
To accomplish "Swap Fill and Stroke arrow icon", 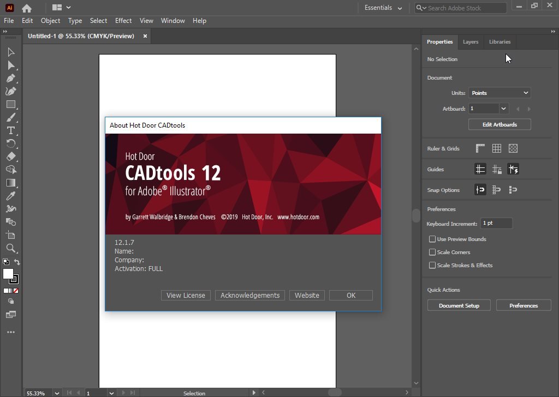I will pyautogui.click(x=17, y=262).
